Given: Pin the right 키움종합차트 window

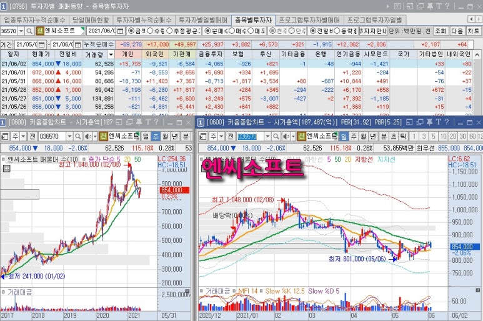Looking at the screenshot, I should pos(430,122).
